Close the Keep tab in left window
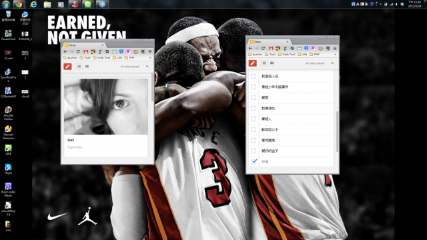The image size is (427, 240). (x=102, y=45)
